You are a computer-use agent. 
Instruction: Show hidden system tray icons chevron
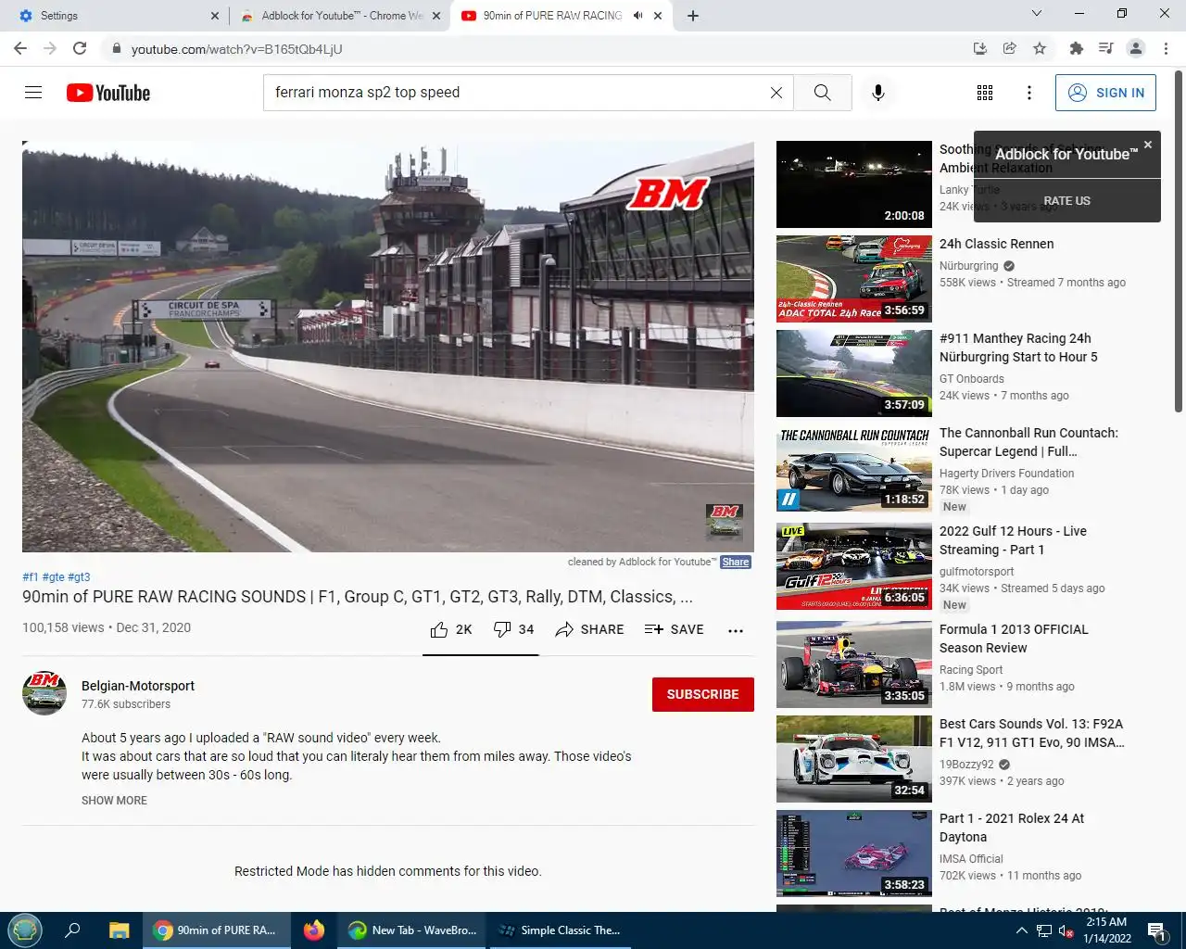[1021, 930]
